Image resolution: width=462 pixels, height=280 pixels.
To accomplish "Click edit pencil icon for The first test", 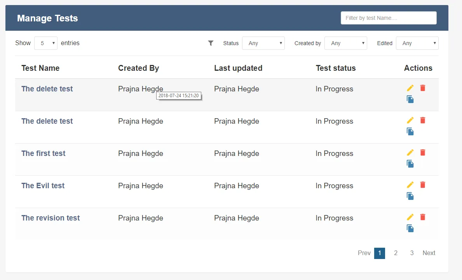I will (410, 153).
